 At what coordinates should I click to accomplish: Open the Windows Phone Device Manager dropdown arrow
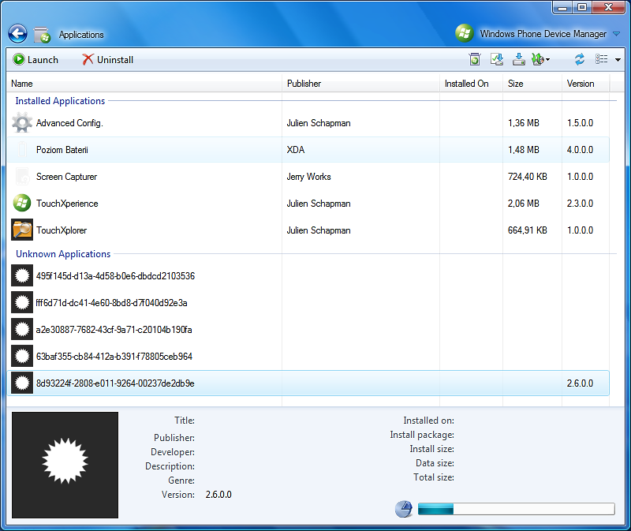(x=616, y=34)
